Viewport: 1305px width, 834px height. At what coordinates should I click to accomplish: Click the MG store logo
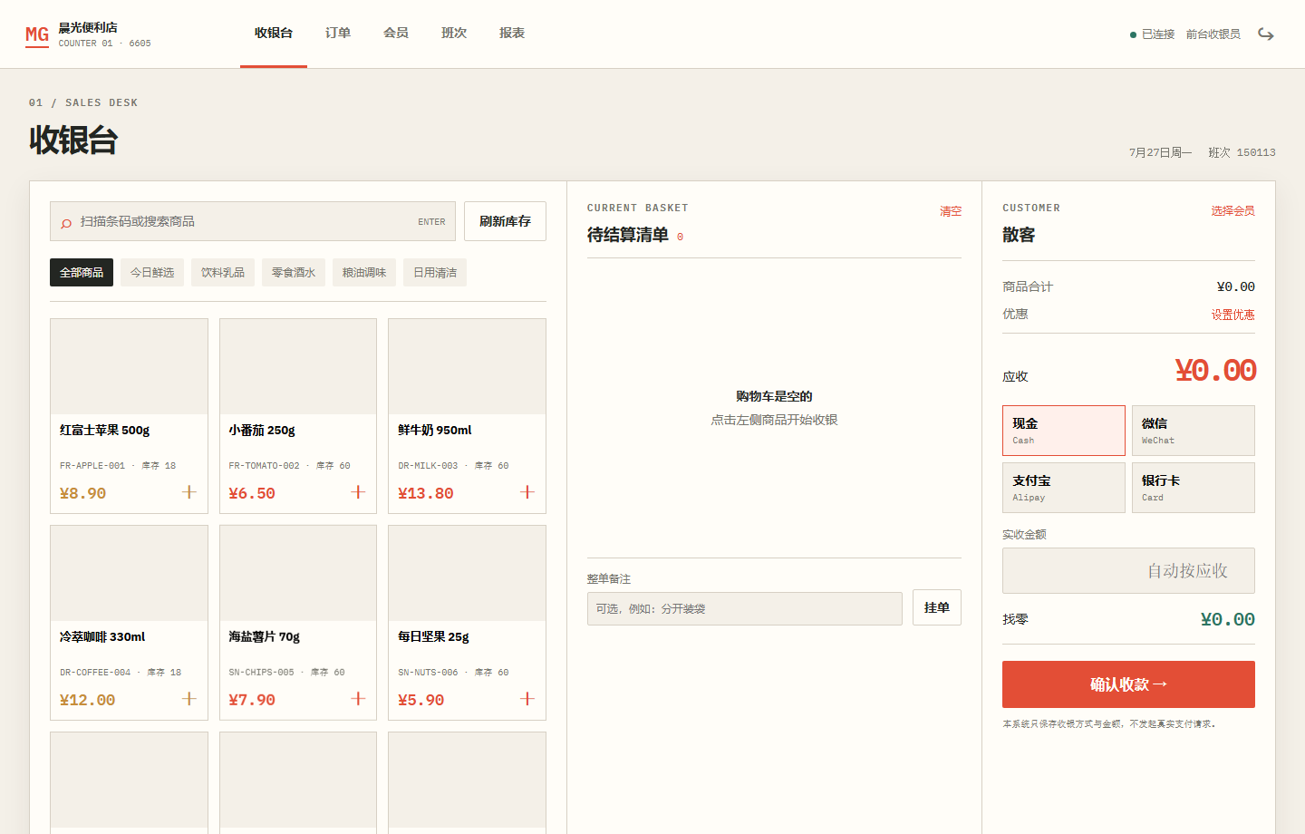pos(37,35)
